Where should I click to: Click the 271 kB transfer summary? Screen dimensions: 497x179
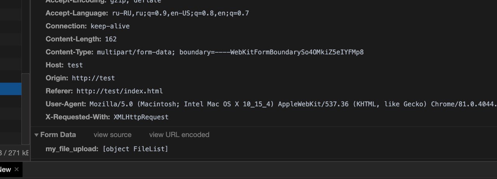pyautogui.click(x=15, y=153)
